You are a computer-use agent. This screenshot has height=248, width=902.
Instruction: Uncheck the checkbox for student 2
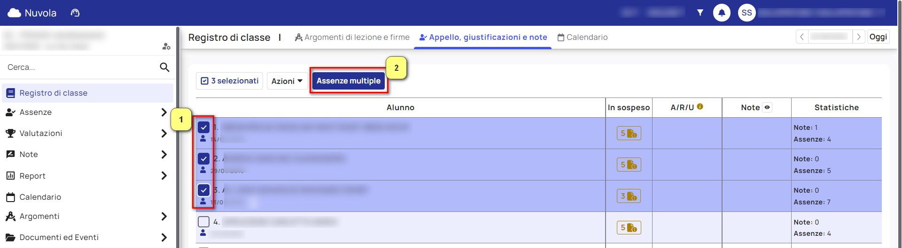pyautogui.click(x=203, y=158)
